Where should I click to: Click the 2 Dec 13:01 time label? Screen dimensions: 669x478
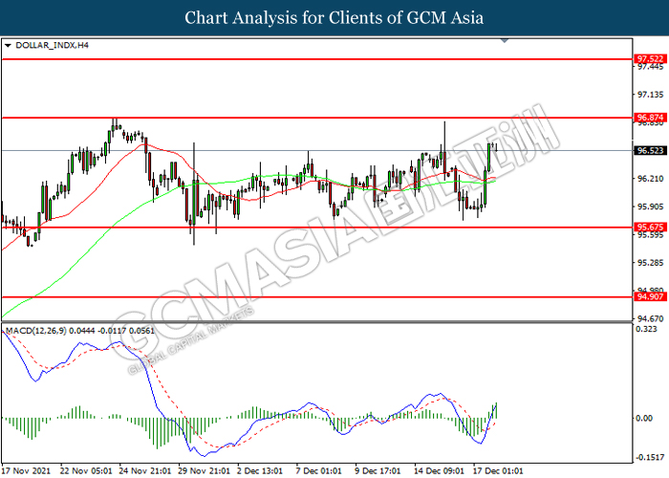(x=260, y=471)
